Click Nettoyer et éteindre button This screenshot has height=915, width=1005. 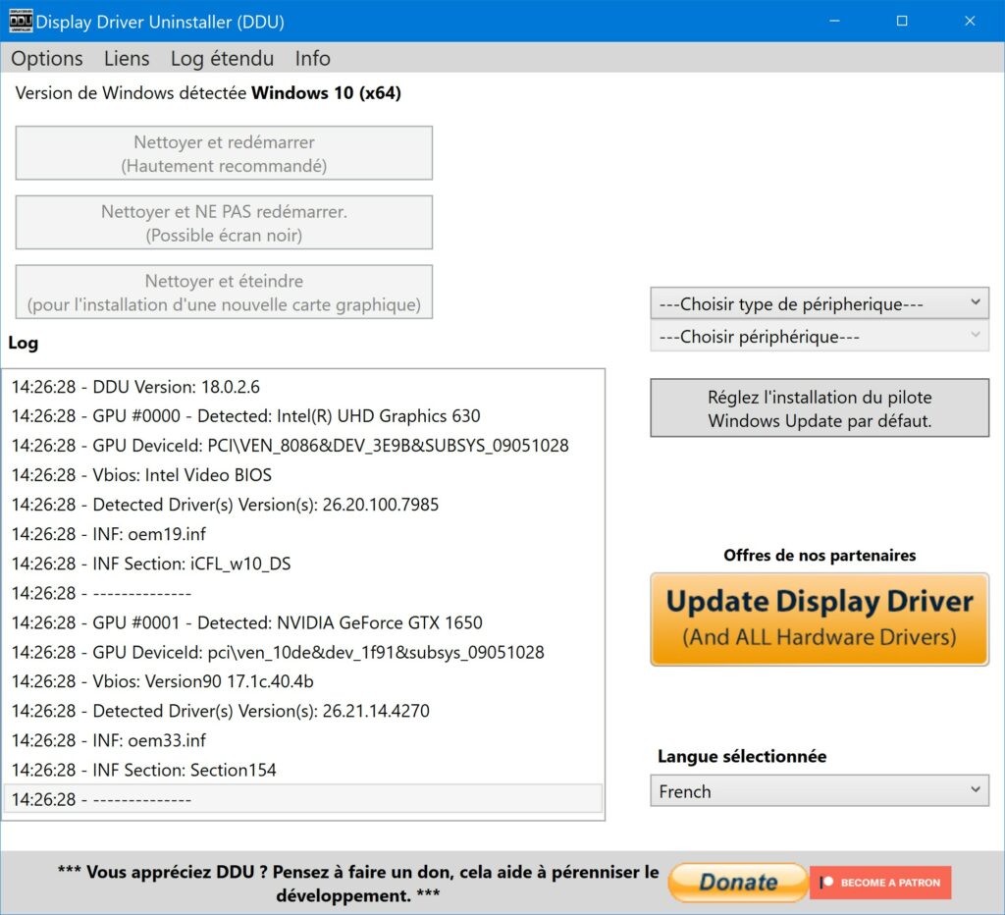224,292
